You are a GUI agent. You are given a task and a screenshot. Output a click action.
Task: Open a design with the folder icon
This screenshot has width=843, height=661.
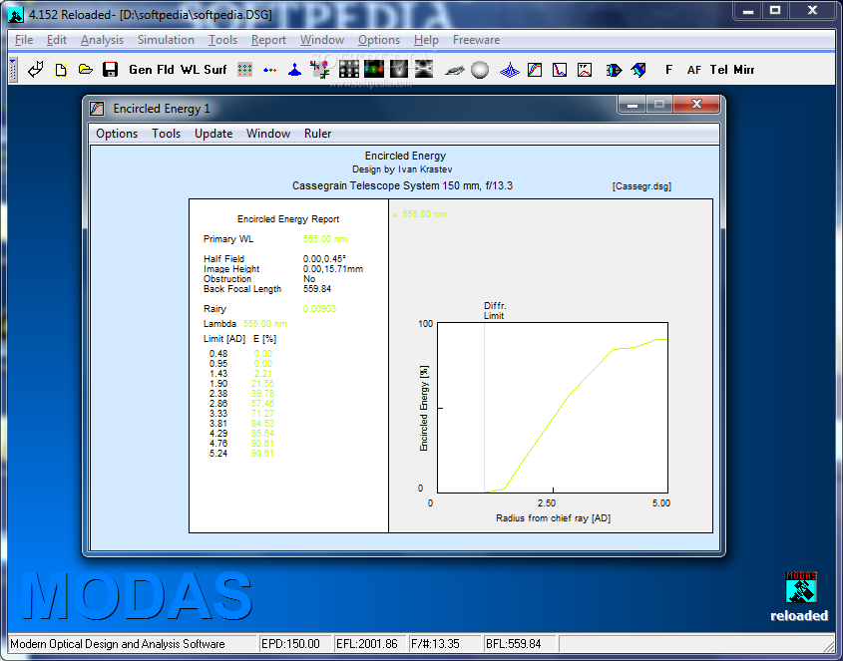coord(86,70)
